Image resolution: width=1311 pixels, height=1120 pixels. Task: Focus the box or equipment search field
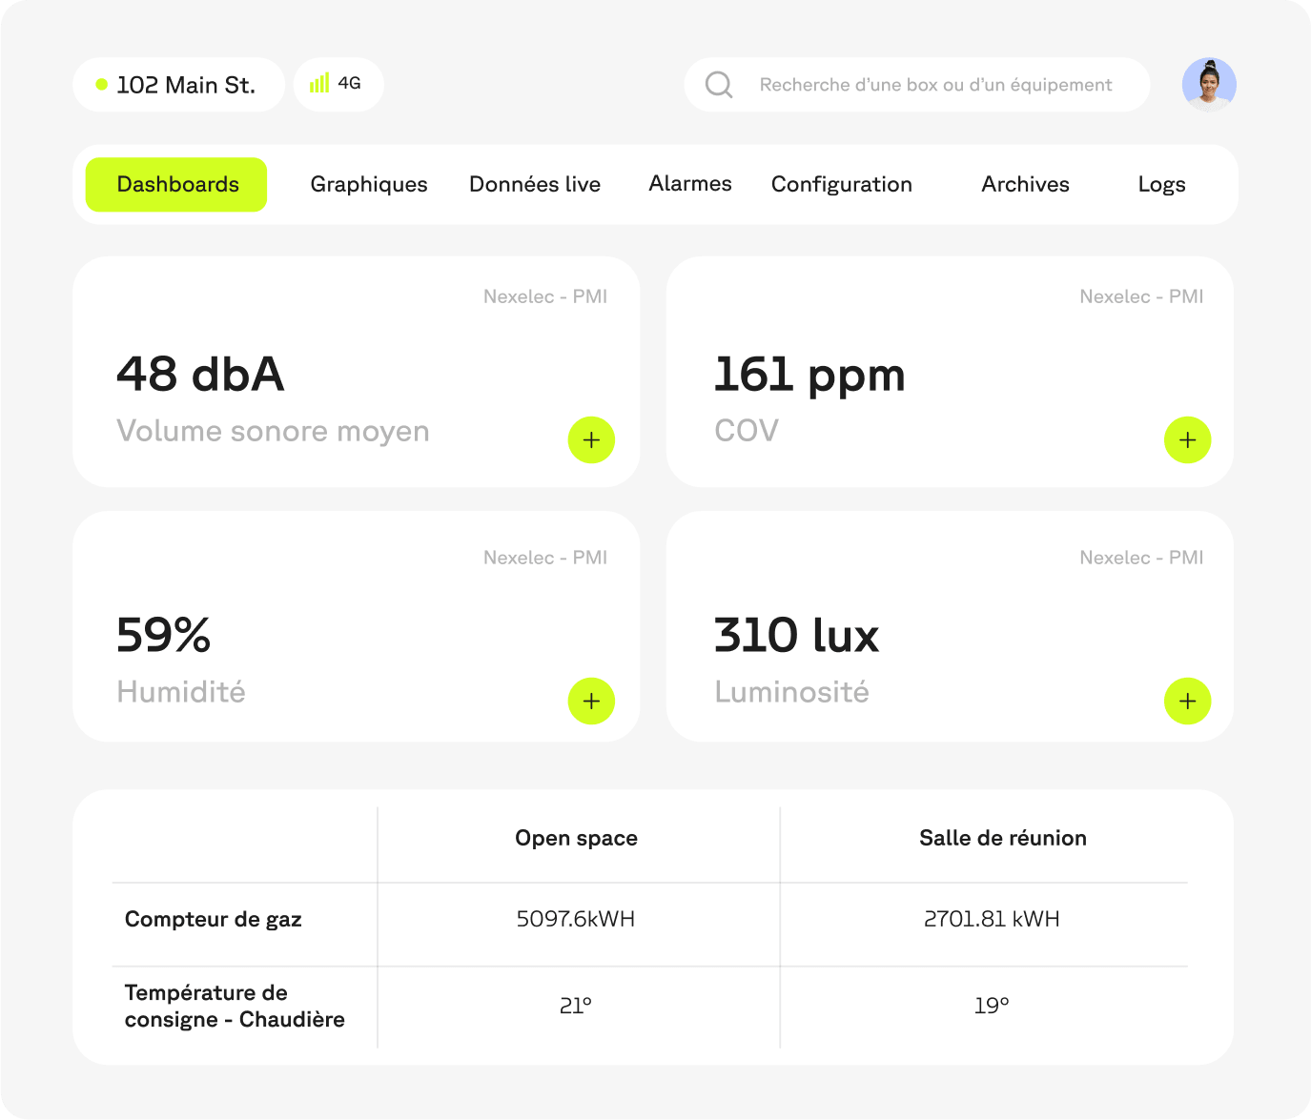[x=935, y=85]
